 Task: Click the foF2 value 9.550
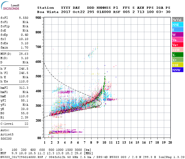(x=24, y=18)
